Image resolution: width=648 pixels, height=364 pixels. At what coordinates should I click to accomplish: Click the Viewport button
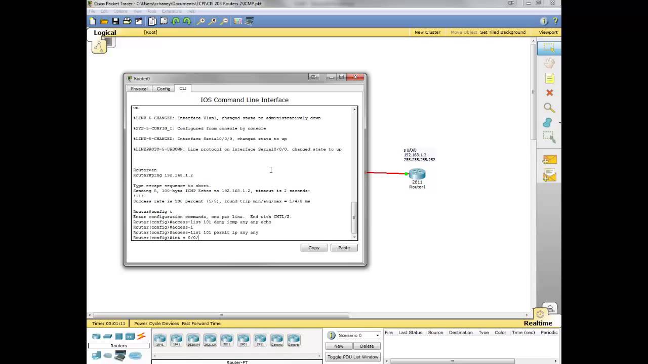point(548,32)
